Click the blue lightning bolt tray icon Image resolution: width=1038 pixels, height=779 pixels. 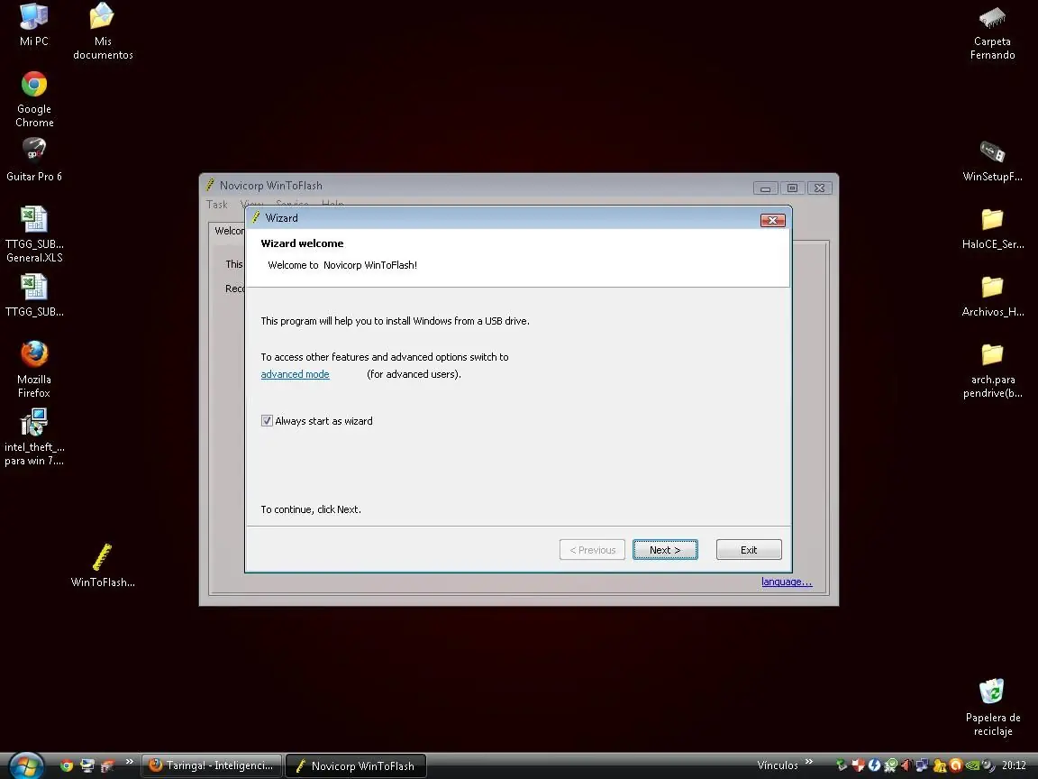[x=875, y=765]
